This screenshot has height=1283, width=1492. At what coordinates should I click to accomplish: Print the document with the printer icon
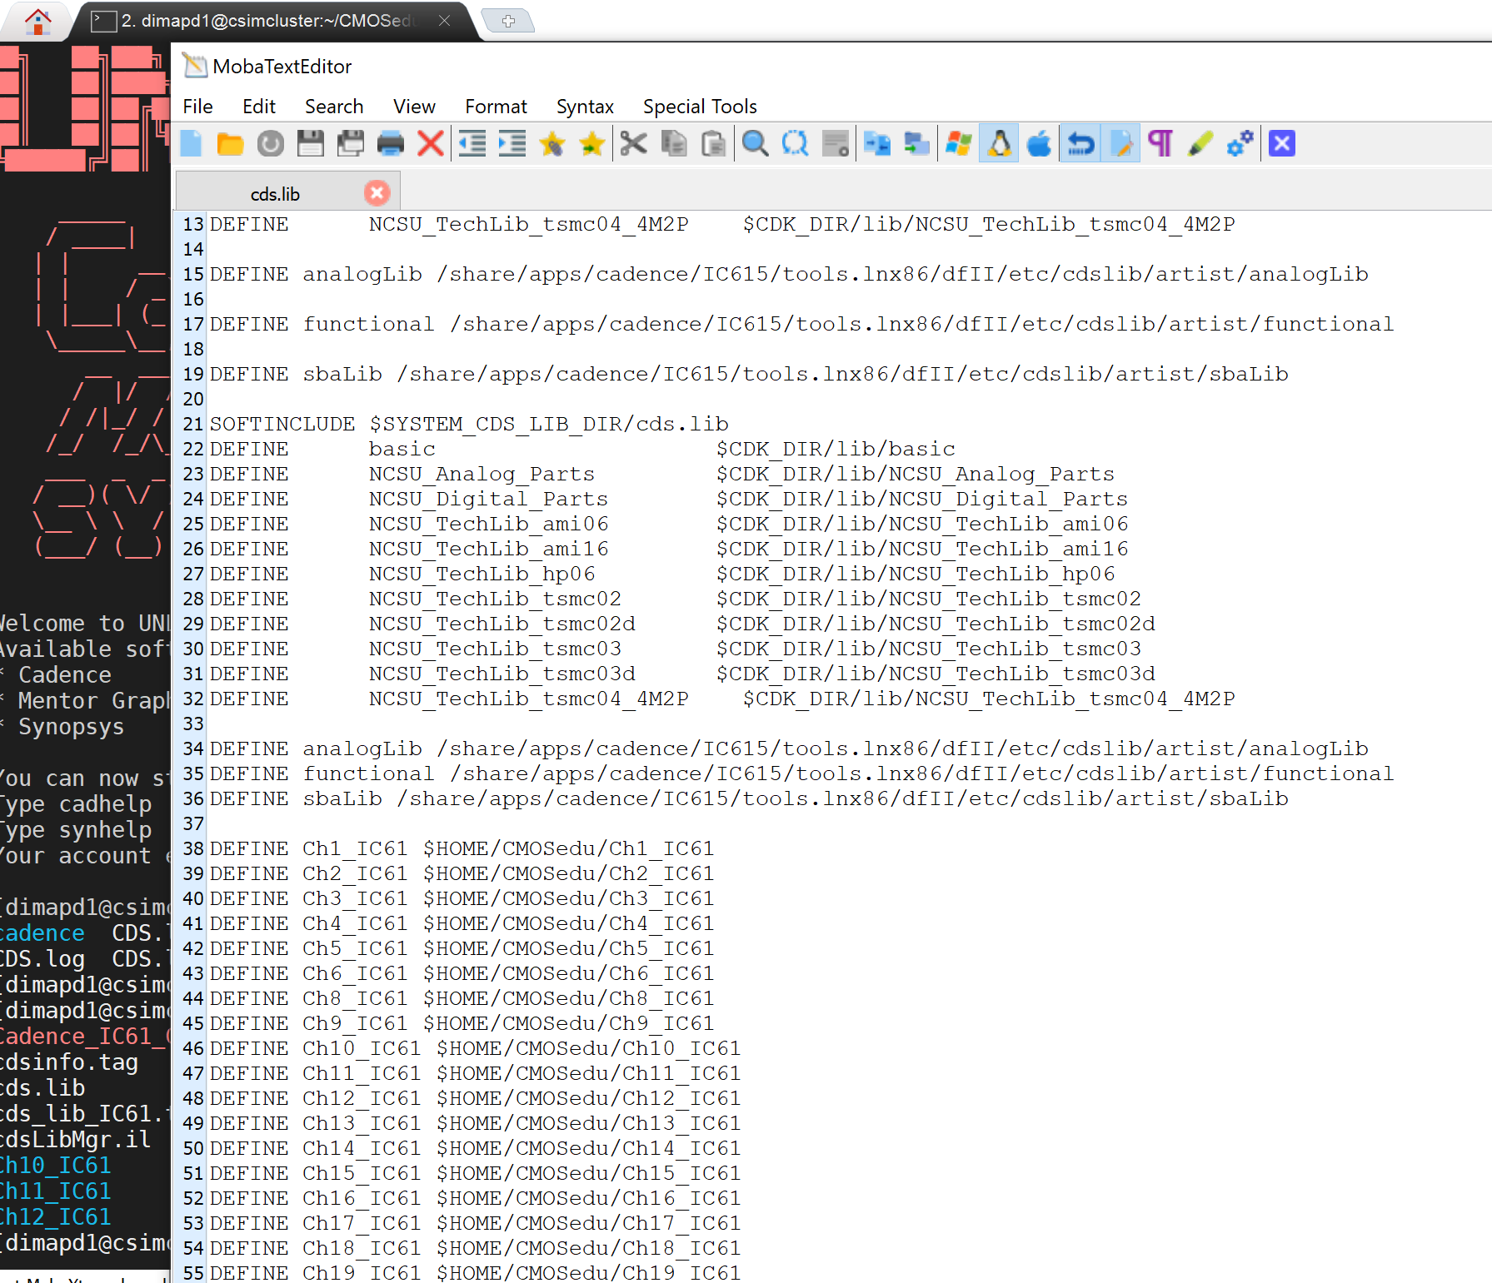(x=390, y=144)
